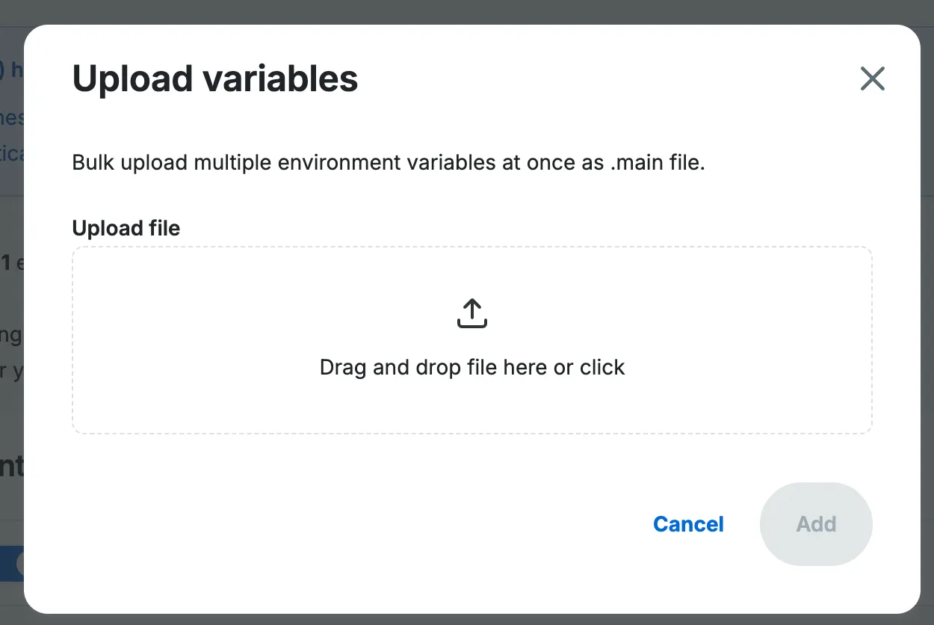Select the file upload icon in the drop zone
934x625 pixels.
pyautogui.click(x=471, y=312)
